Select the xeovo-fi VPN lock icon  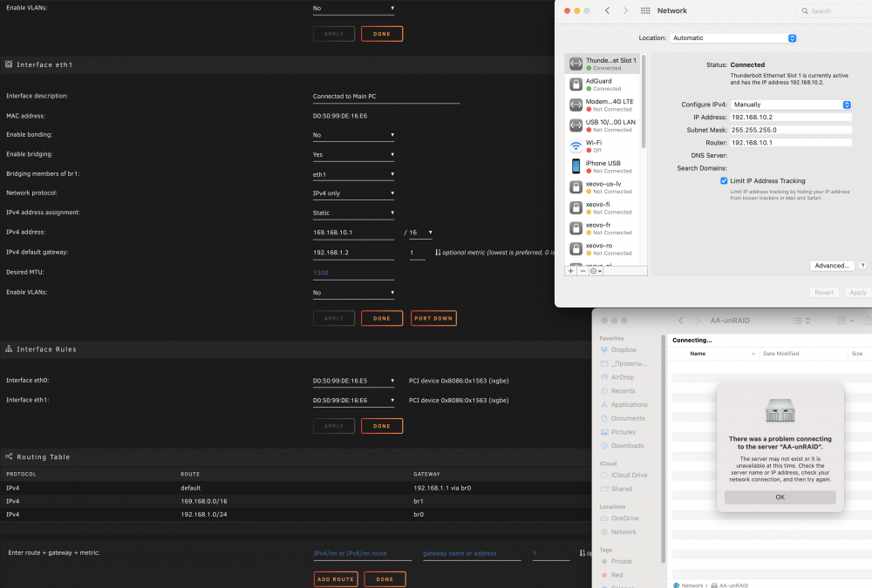[x=576, y=208]
